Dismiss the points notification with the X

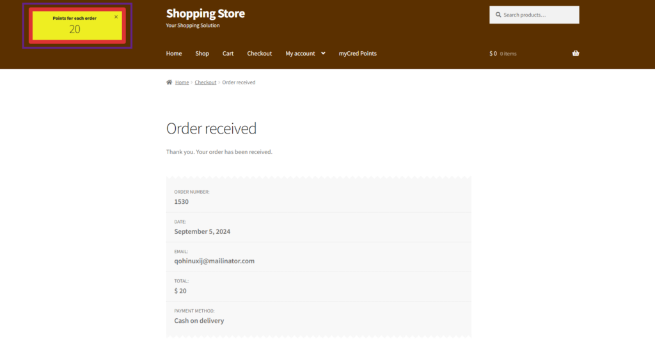point(116,17)
